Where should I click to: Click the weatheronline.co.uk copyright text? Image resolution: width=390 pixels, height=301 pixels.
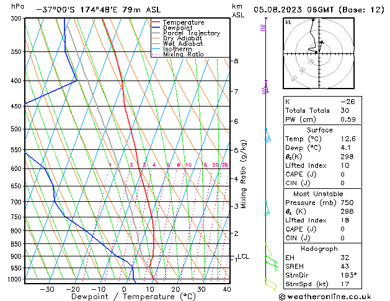[x=325, y=297]
